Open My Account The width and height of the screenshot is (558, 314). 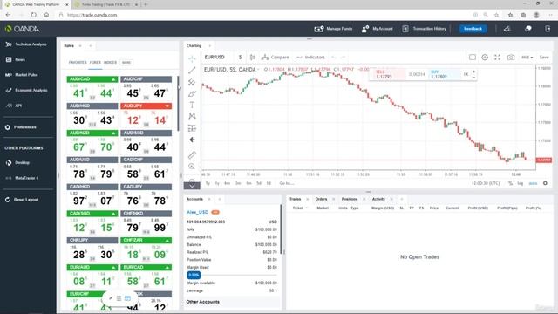(x=378, y=29)
